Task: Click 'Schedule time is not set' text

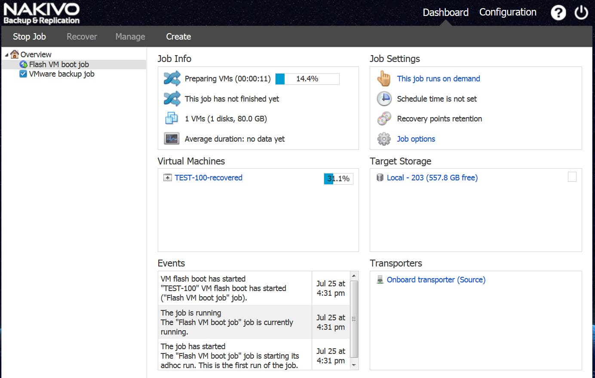Action: click(437, 99)
